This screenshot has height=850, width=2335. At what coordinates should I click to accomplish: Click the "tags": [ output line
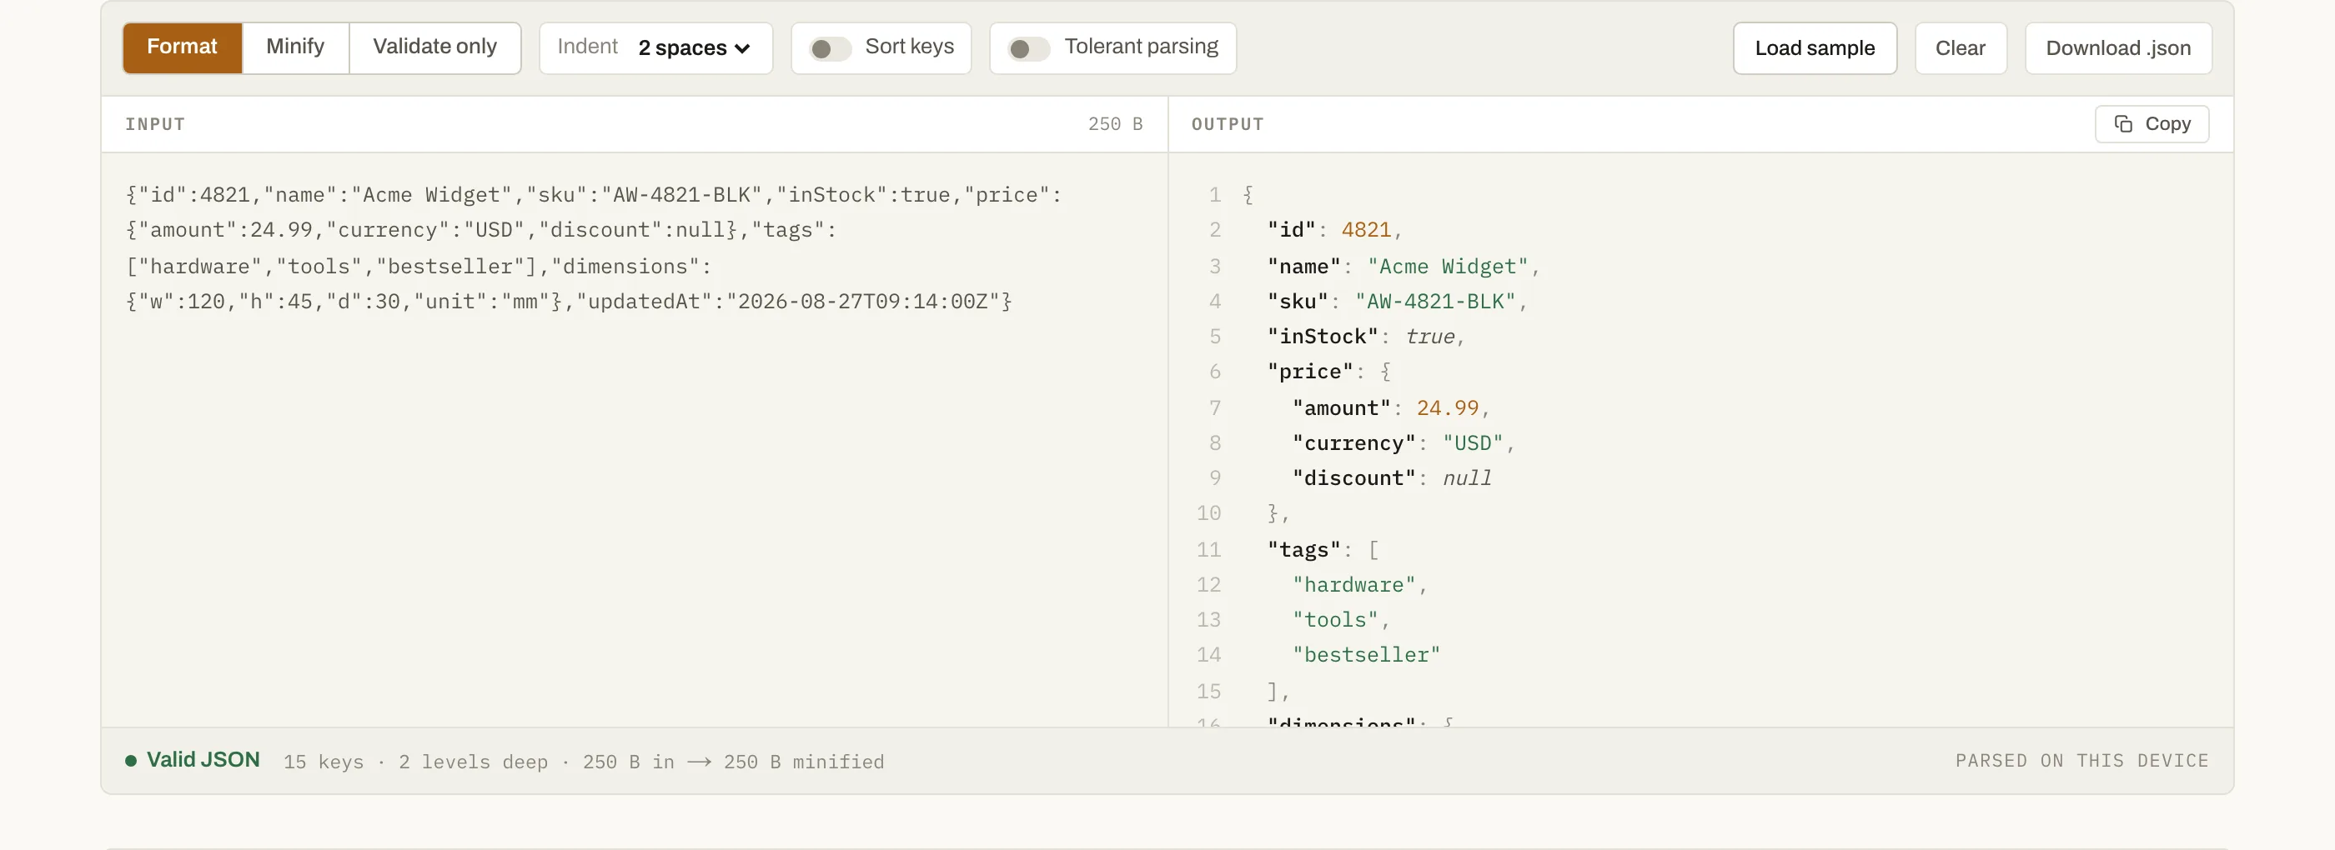coord(1323,550)
